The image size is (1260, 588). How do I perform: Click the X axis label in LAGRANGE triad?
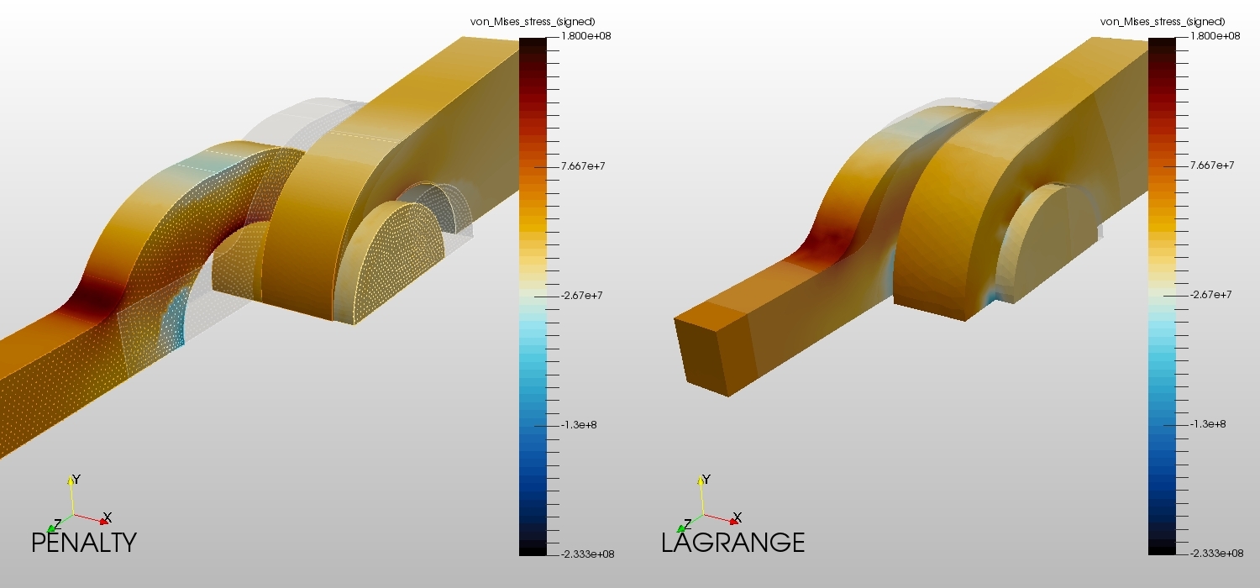point(738,517)
